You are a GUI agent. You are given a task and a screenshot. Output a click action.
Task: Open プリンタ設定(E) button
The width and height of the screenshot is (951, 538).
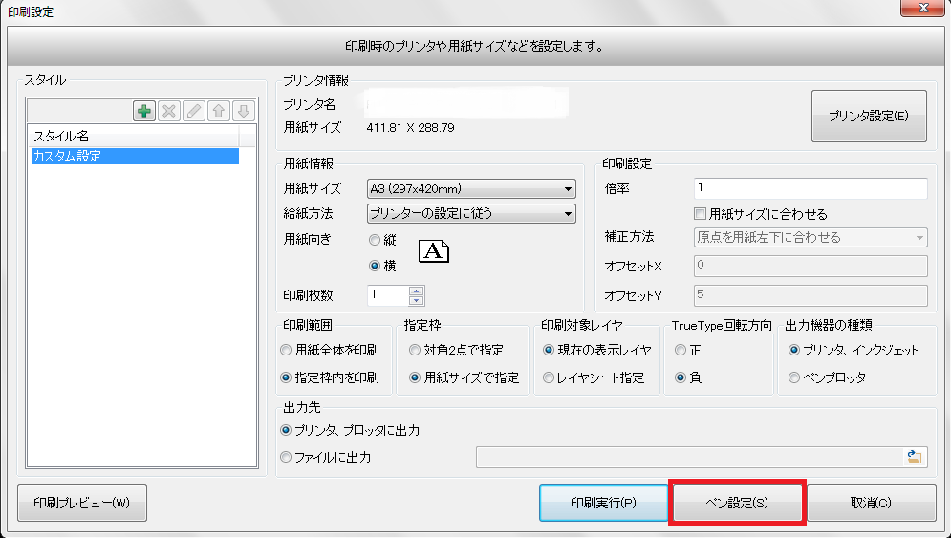869,116
